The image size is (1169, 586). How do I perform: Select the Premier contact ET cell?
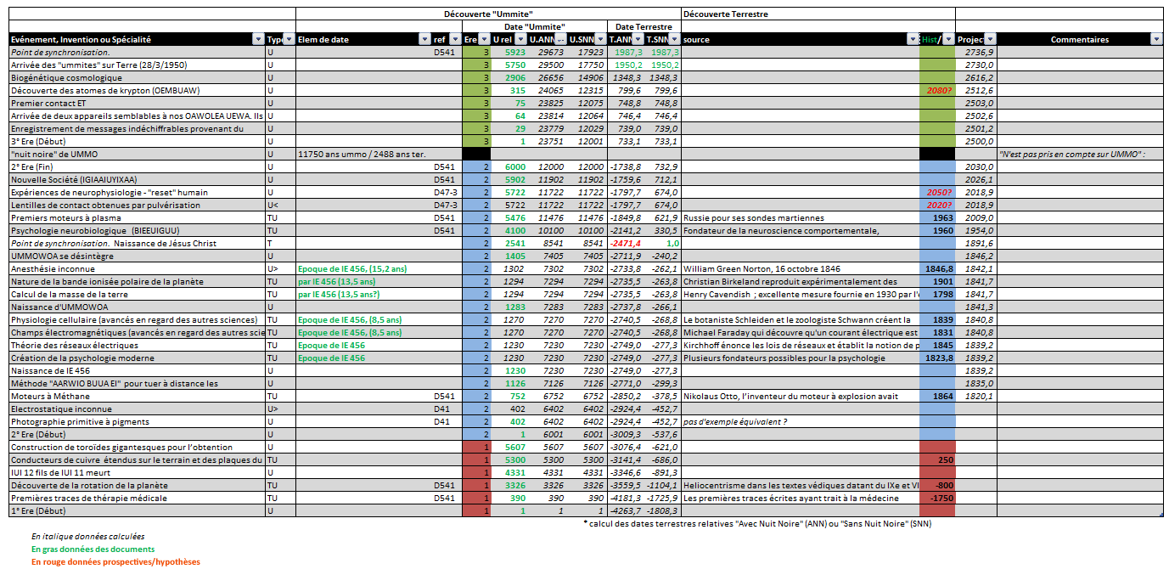tap(136, 103)
